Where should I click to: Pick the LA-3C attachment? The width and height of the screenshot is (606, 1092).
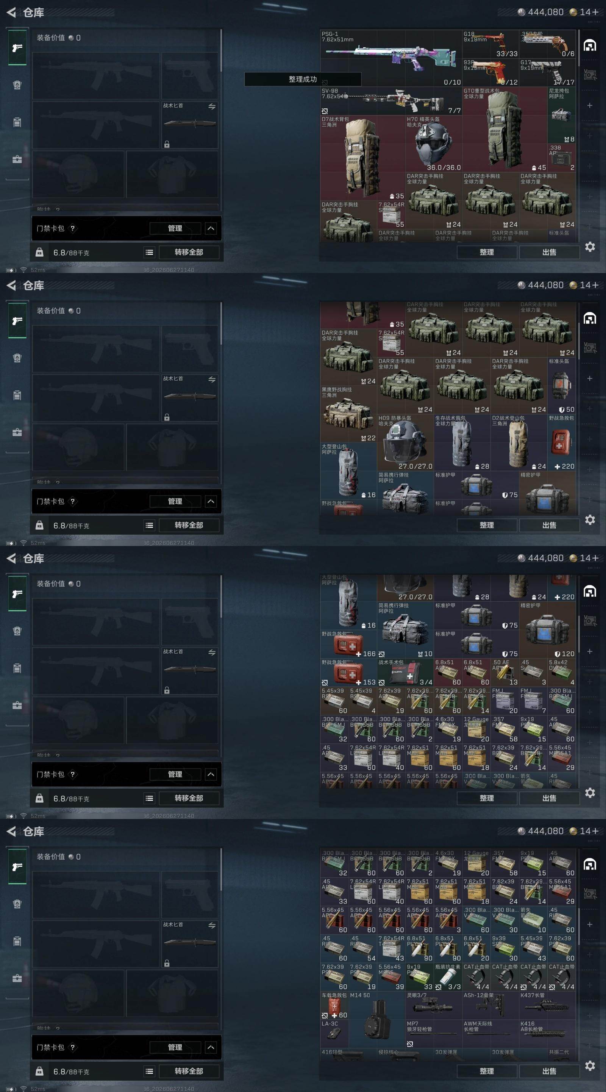(x=334, y=1034)
